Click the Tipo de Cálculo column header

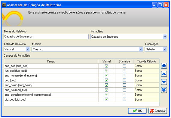click(146, 61)
